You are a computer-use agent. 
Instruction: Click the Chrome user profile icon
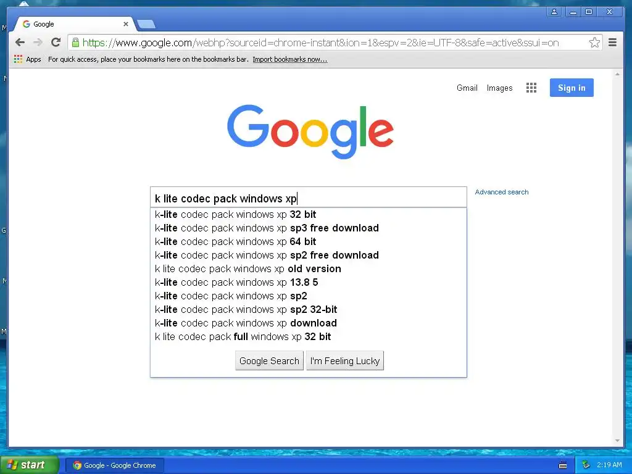pos(554,12)
